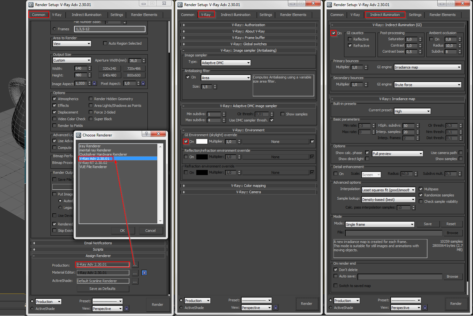Open the Primary bounces GI engine dropdown
This screenshot has width=473, height=316.
[x=428, y=67]
